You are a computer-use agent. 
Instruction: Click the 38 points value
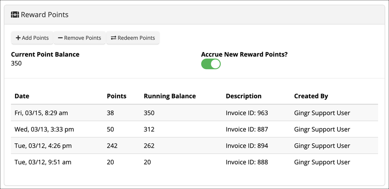click(x=110, y=113)
